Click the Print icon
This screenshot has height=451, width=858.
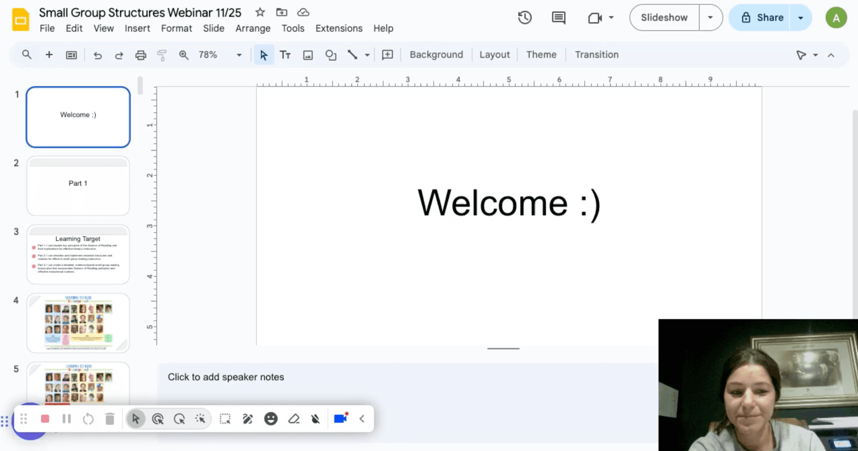tap(141, 55)
